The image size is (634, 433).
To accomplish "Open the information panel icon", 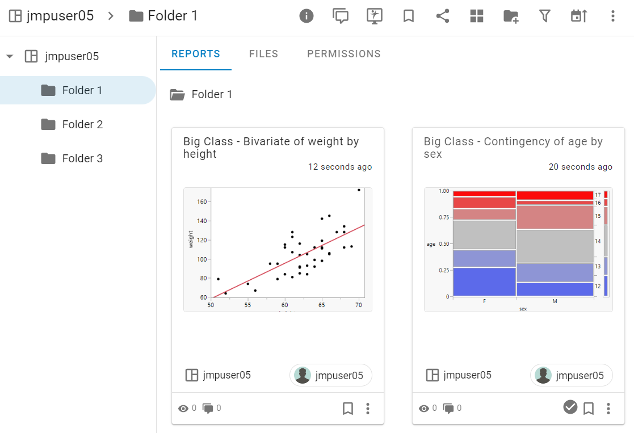I will [306, 16].
